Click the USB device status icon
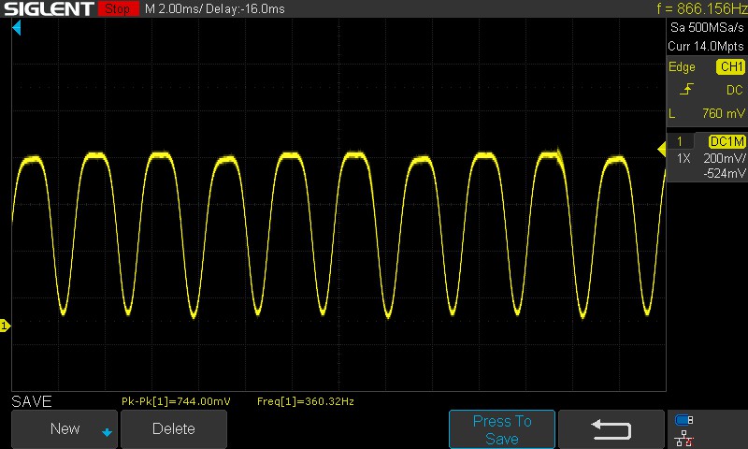Viewport: 748px width, 449px height. pyautogui.click(x=683, y=420)
